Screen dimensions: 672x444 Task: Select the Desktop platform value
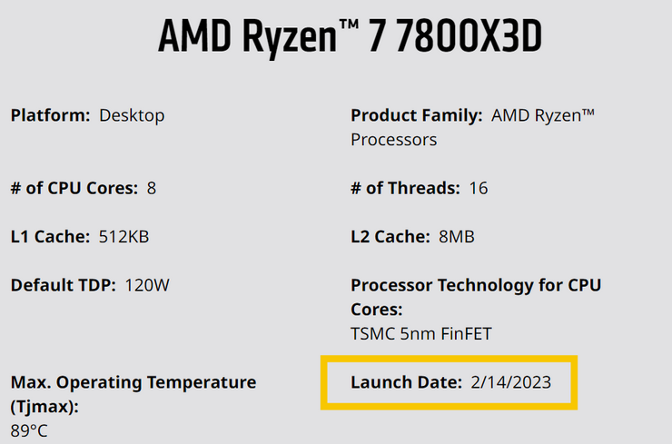[x=132, y=116]
